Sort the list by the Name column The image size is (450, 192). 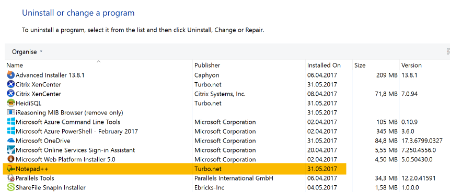[15, 65]
